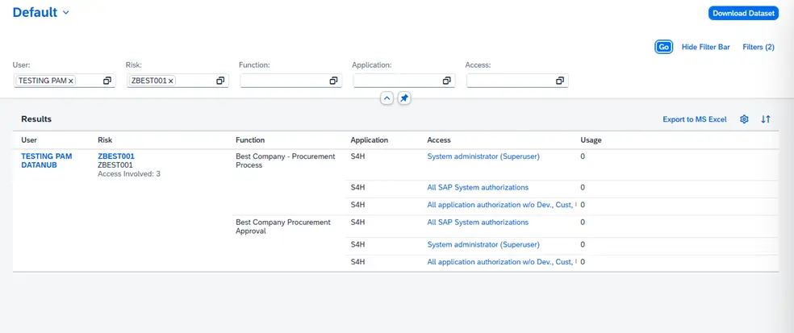Click inside the Function filter input
794x333 pixels.
[282, 81]
